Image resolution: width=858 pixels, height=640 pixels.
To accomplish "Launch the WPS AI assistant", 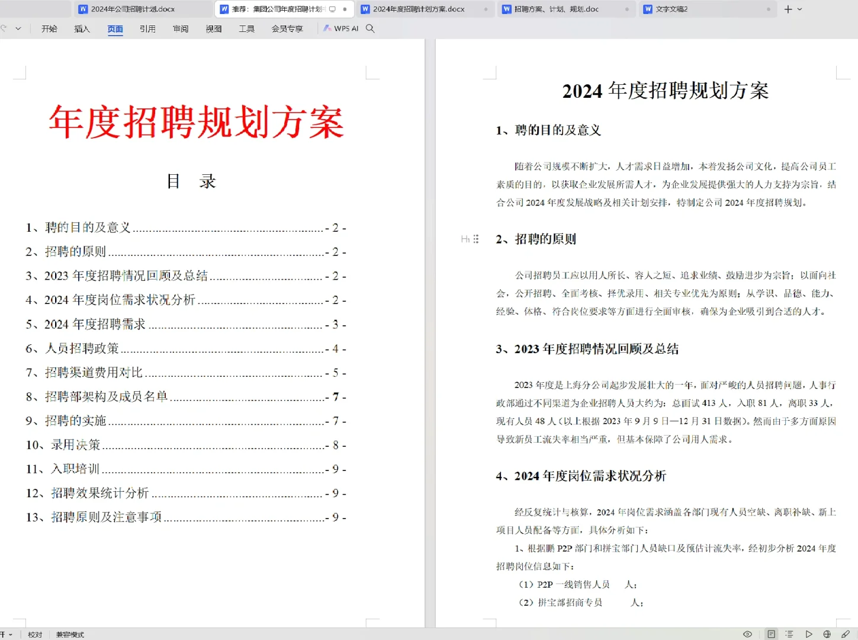I will pos(341,28).
